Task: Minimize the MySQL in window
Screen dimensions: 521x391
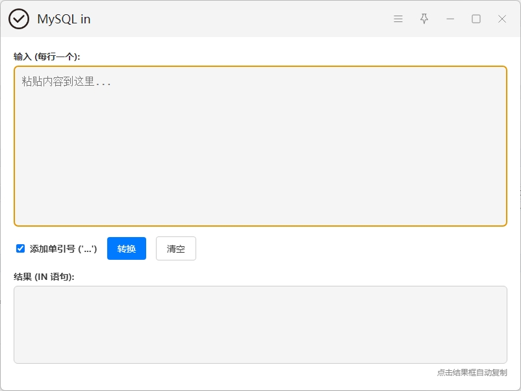Action: [x=450, y=19]
